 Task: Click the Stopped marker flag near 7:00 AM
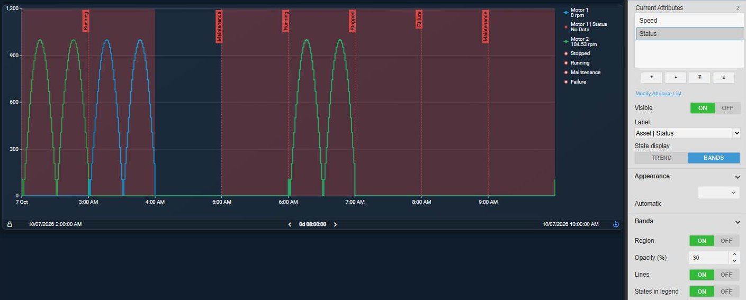coord(353,21)
